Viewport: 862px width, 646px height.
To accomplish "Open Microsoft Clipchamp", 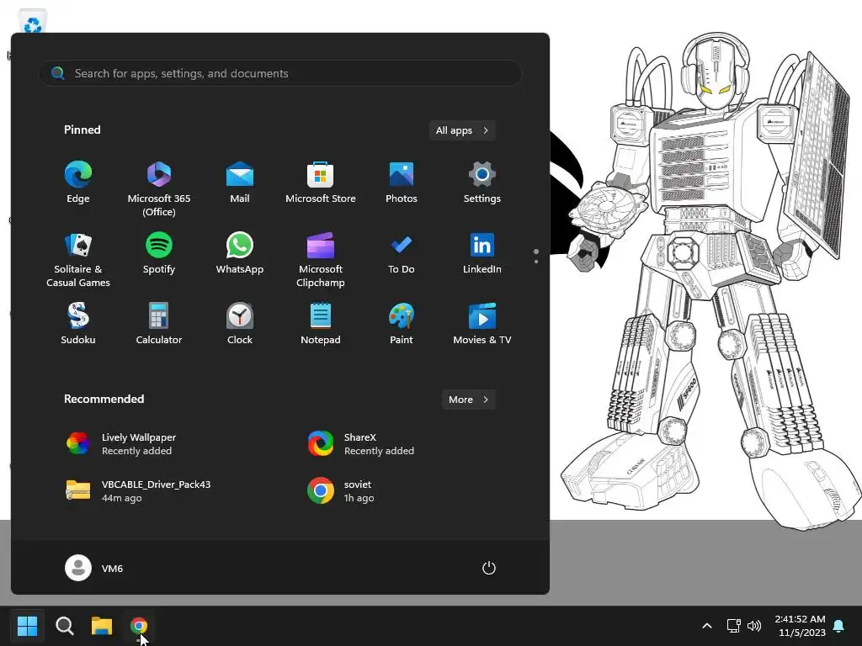I will click(321, 259).
